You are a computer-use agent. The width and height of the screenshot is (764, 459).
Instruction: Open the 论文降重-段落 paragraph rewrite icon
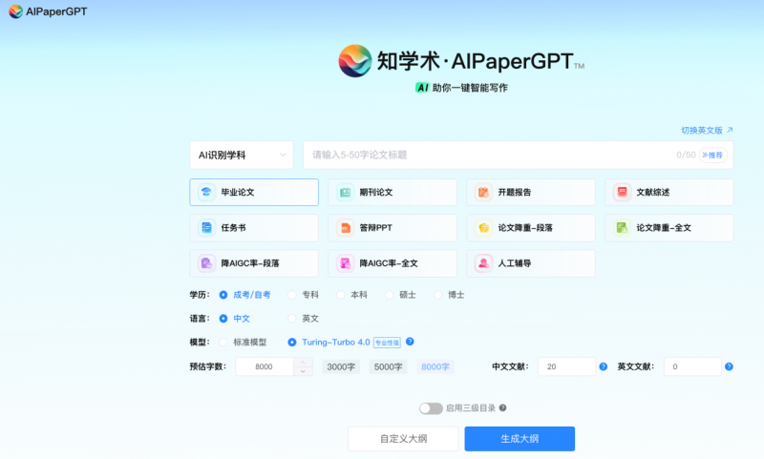tap(483, 228)
